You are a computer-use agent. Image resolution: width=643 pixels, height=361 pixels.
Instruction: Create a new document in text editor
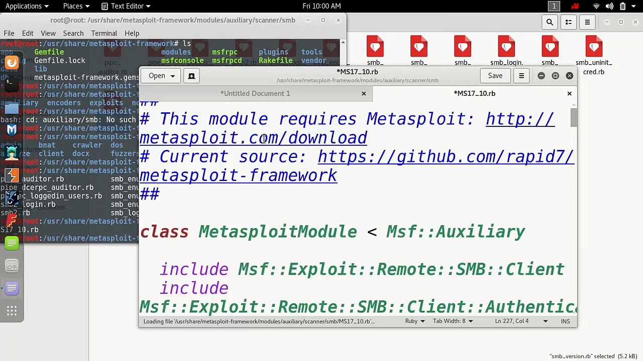191,76
